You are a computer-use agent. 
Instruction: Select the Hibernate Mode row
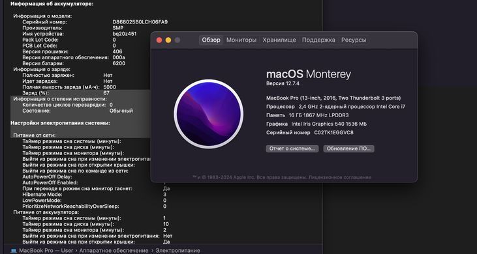click(95, 195)
